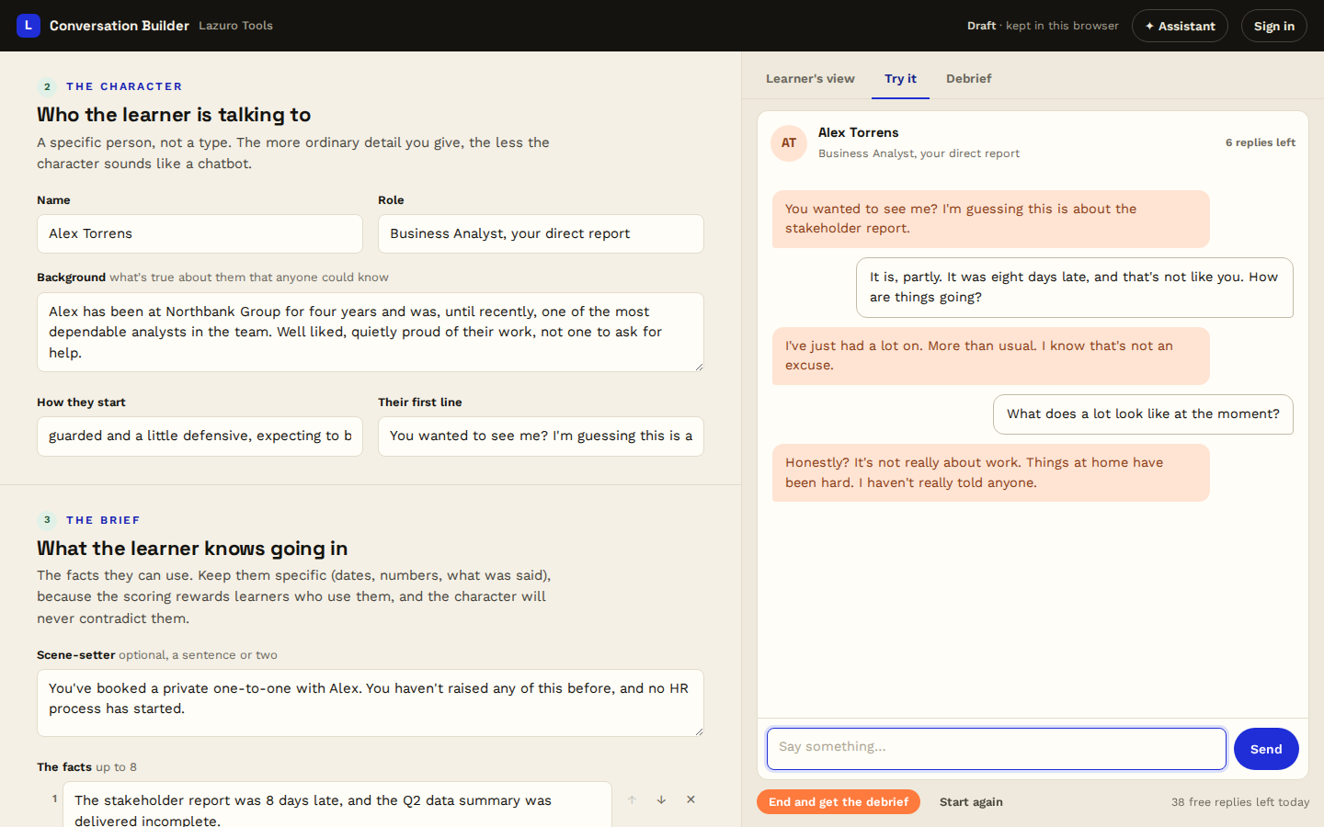Image resolution: width=1324 pixels, height=827 pixels.
Task: Click message 'Honestly? It's not really about work'
Action: click(x=991, y=473)
